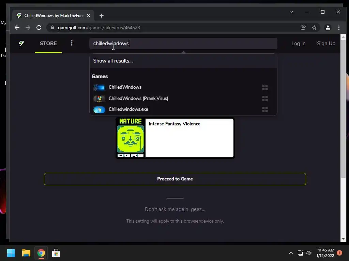Click the Chilledwindows.exe result thumbnail
Screen dimensions: 349x261
point(99,110)
